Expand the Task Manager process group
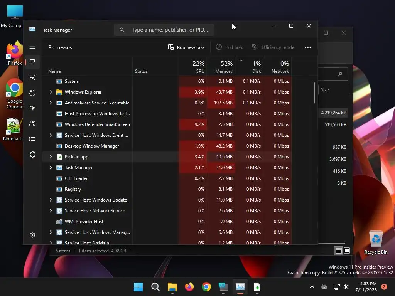 click(x=51, y=168)
